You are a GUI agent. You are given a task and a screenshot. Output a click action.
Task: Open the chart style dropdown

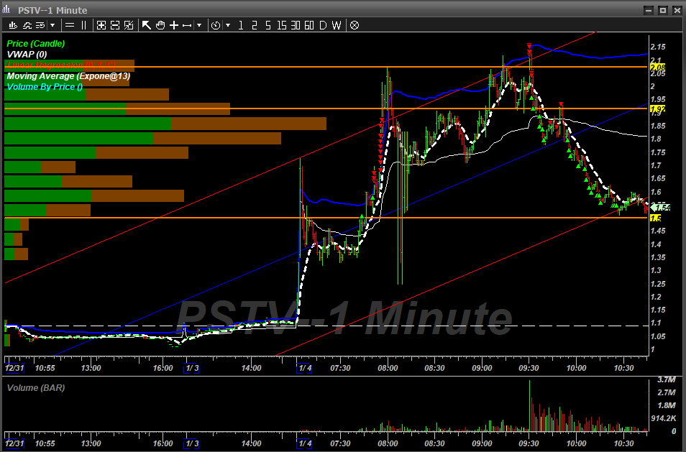click(52, 25)
